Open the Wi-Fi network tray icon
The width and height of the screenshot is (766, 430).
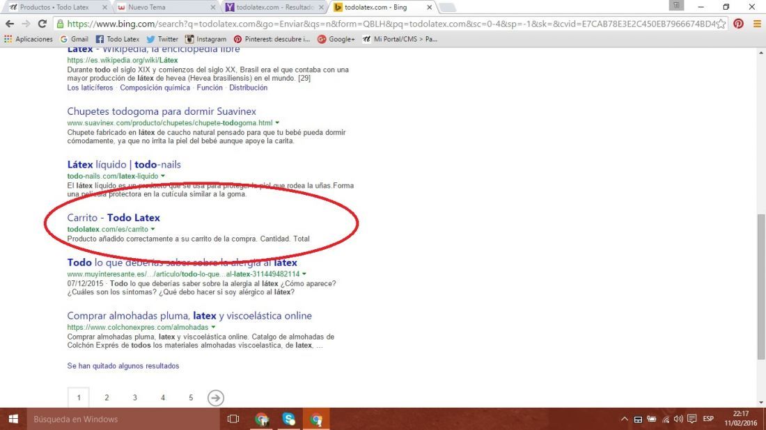[665, 419]
